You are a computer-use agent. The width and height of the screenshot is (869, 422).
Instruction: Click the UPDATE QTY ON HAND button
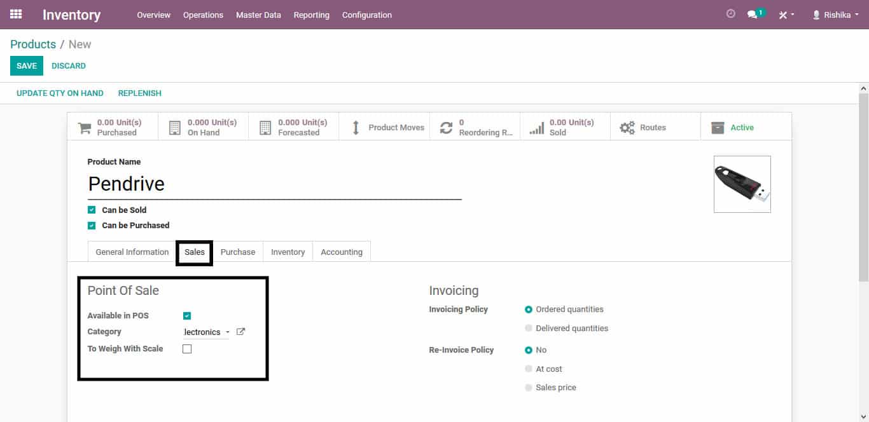click(x=60, y=93)
